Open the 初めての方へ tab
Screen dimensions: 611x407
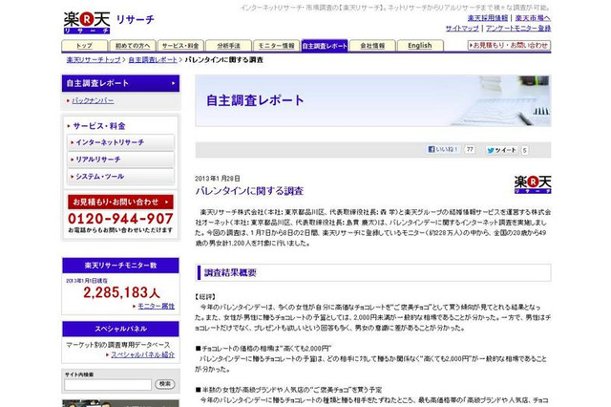click(x=133, y=46)
